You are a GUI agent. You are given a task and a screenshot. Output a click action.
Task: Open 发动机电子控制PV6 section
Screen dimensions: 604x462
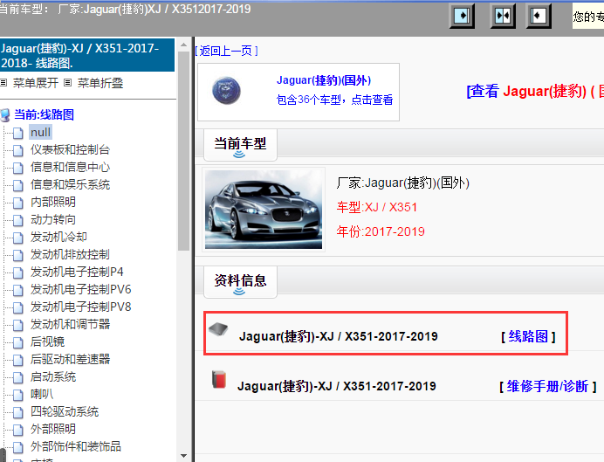81,289
